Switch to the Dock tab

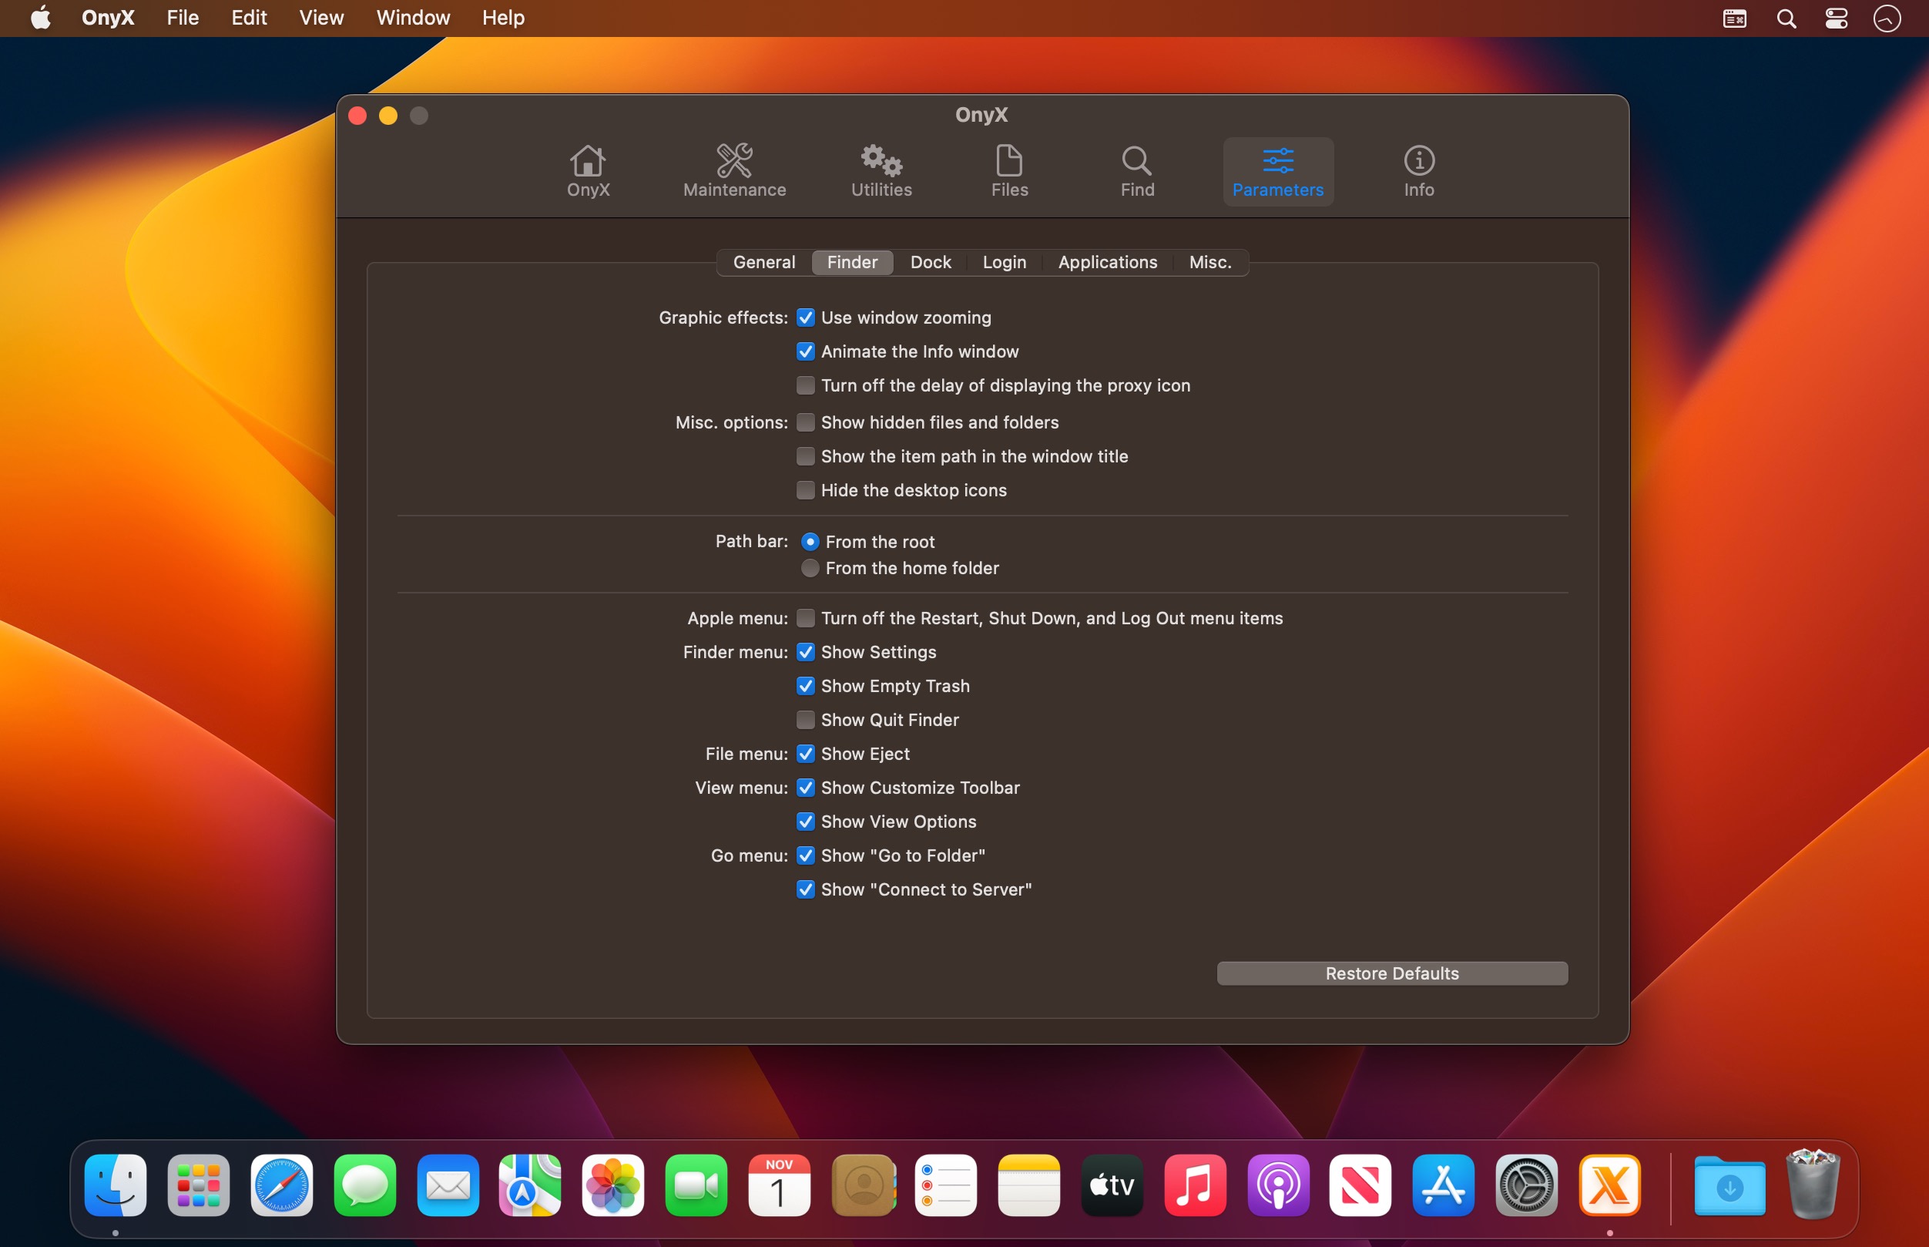[930, 262]
